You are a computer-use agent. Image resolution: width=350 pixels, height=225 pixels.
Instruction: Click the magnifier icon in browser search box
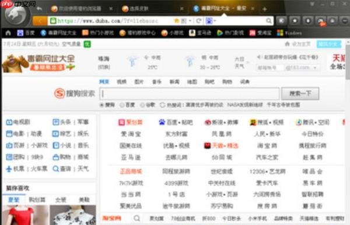pos(269,21)
